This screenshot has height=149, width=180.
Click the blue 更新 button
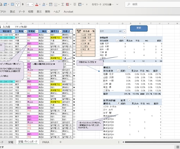pyautogui.click(x=139, y=28)
